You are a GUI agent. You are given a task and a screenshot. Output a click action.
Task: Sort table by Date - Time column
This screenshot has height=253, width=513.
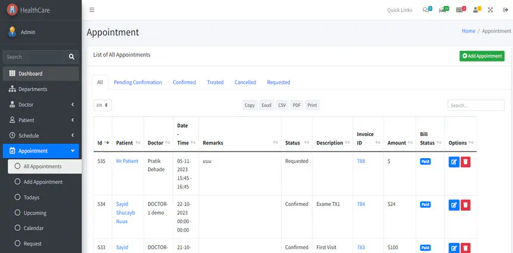(186, 134)
